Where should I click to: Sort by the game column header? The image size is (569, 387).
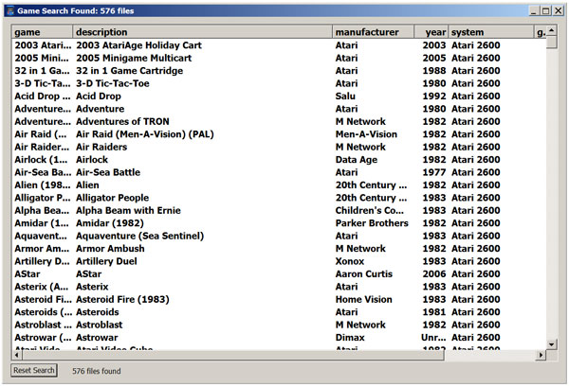(41, 32)
